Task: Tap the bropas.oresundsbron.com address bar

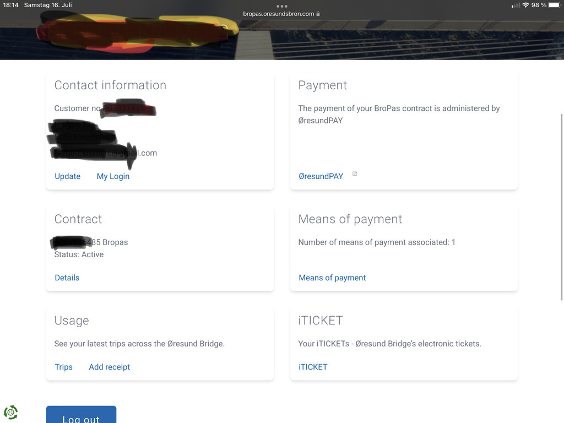Action: pyautogui.click(x=278, y=14)
